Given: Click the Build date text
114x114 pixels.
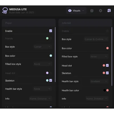Looking at the screenshot, I should (22, 13).
